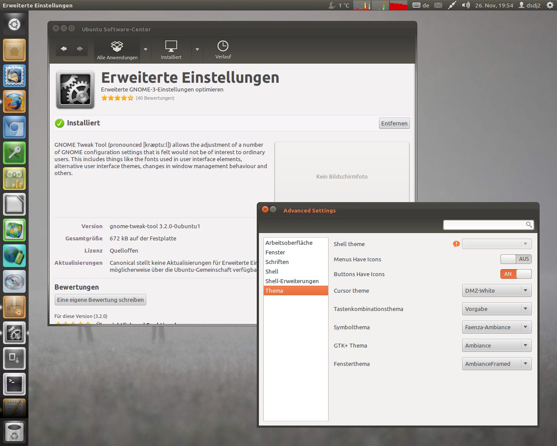This screenshot has width=557, height=446.
Task: Click the Installiert status label
Action: (x=83, y=123)
